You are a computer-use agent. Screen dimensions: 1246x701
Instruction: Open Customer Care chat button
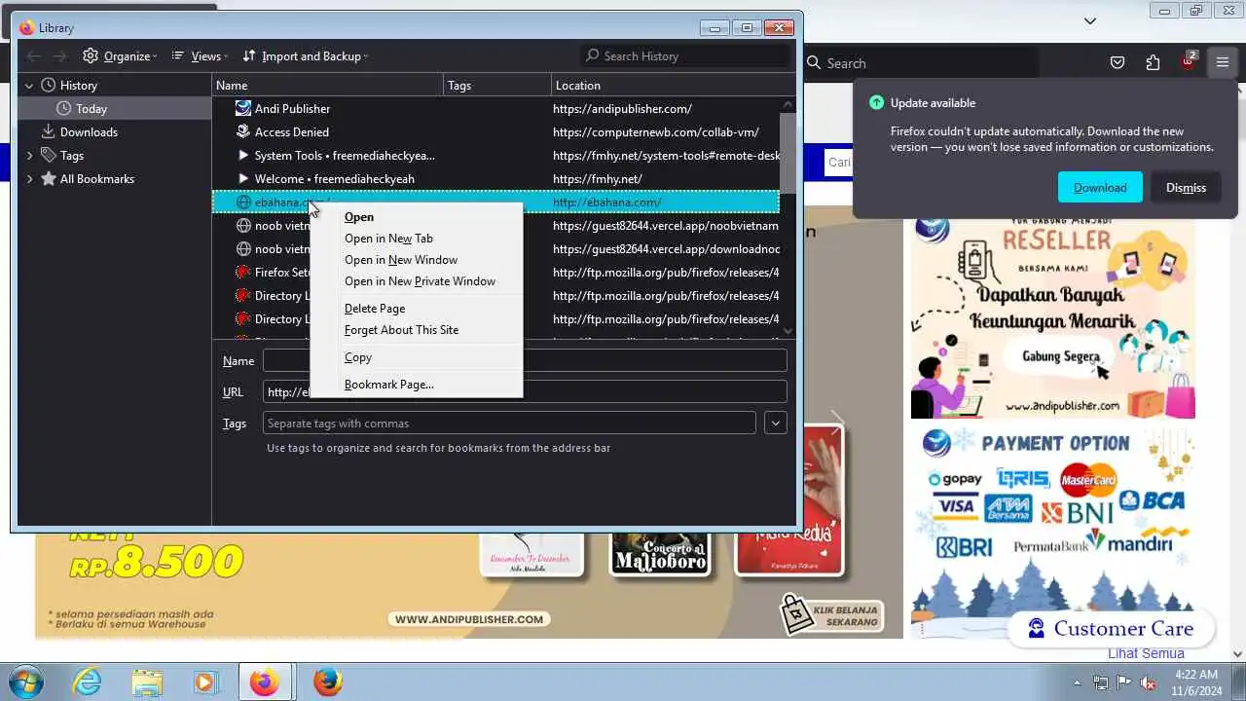pos(1111,629)
